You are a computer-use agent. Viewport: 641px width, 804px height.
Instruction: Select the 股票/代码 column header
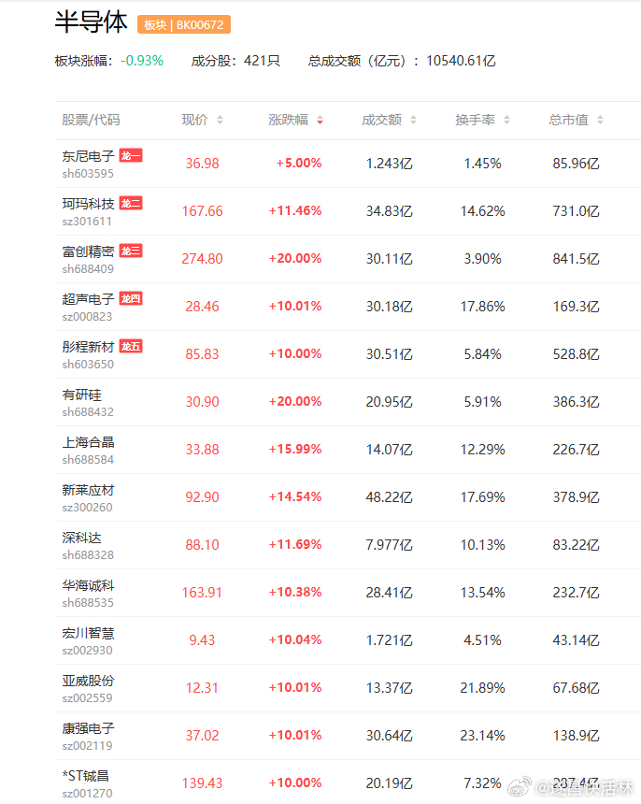coord(91,120)
